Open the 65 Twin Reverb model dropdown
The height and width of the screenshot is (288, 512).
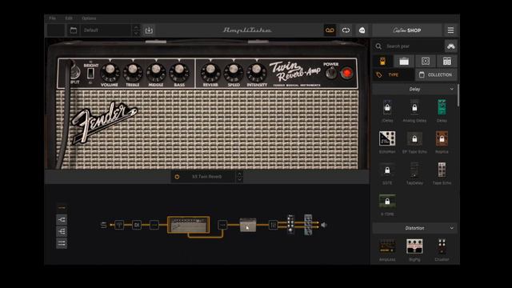tap(206, 177)
